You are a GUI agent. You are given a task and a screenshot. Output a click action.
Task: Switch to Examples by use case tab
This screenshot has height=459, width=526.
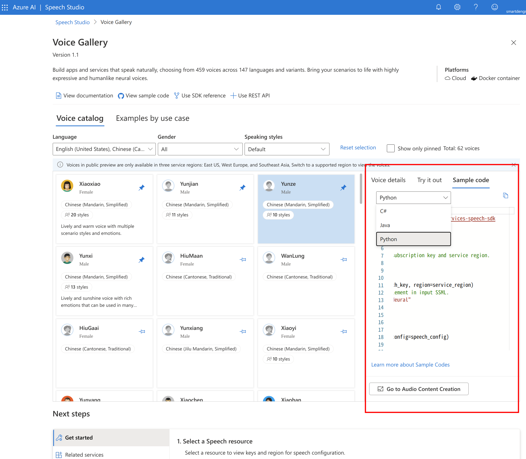(x=153, y=118)
